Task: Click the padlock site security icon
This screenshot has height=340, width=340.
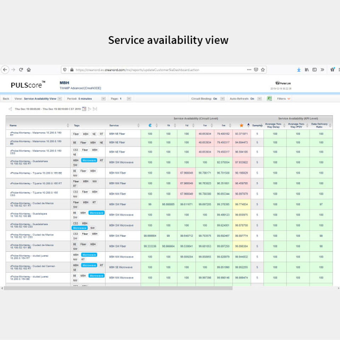Action: [x=72, y=70]
